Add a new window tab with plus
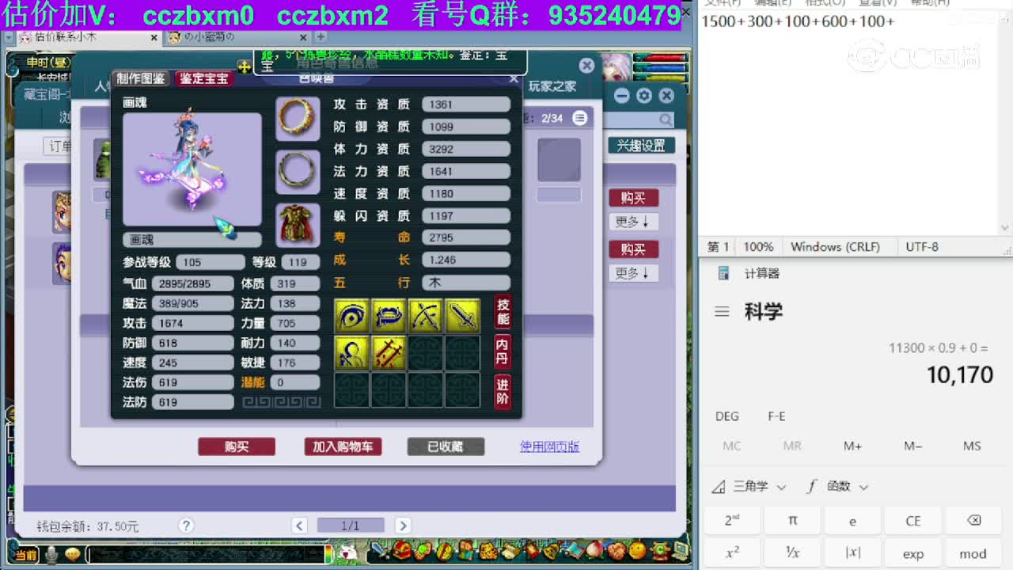Viewport: 1013px width, 570px height. coord(321,37)
